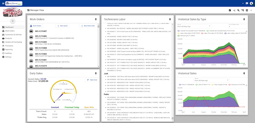Go to Customers & Vehicles in sidebar
Viewport: 255px width, 123px height.
pyautogui.click(x=13, y=35)
